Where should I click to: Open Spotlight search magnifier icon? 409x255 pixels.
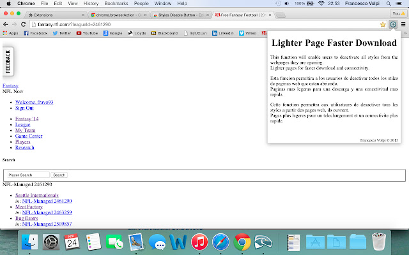tap(389, 4)
